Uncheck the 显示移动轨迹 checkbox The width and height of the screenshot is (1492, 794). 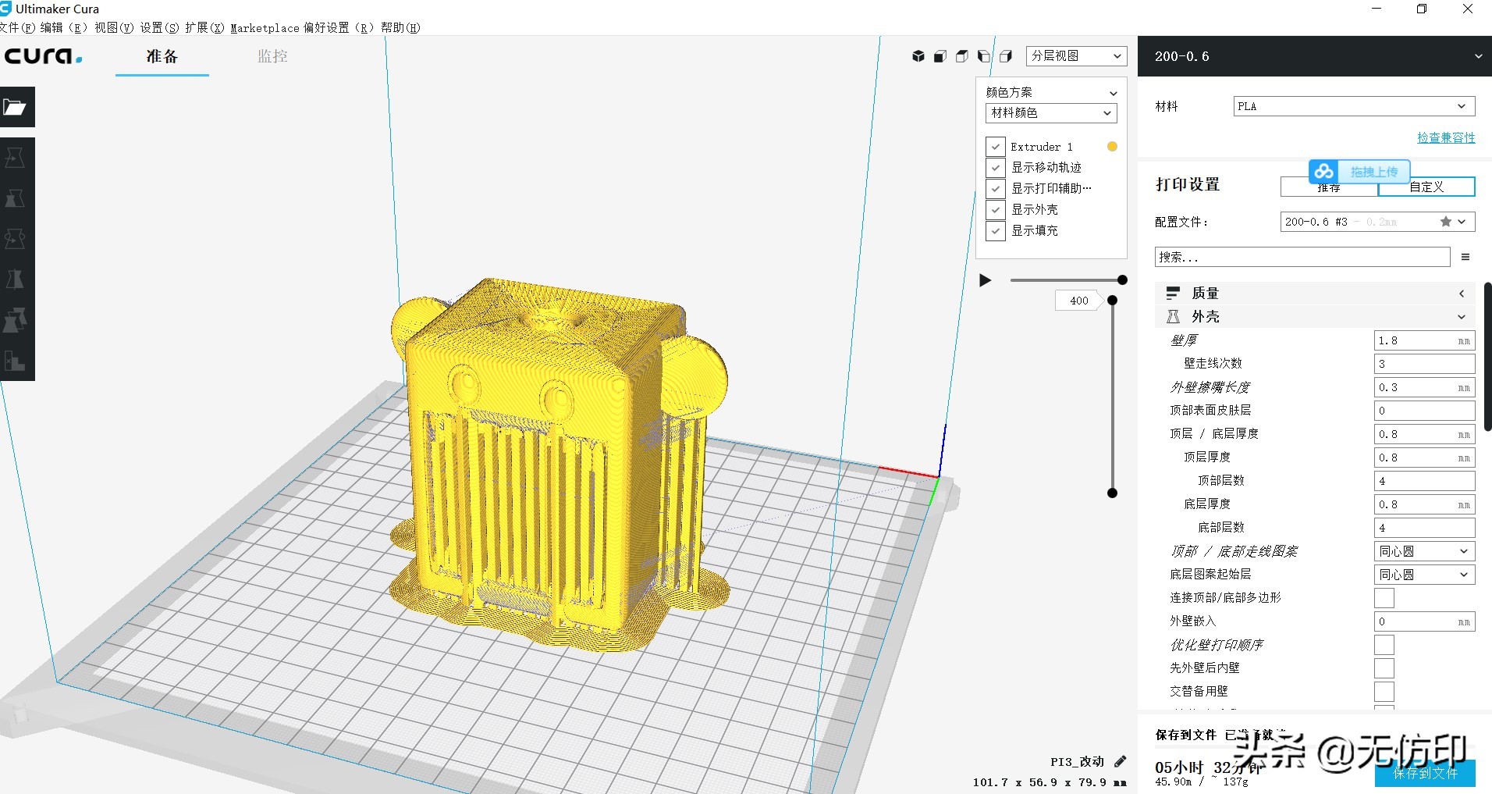click(995, 168)
